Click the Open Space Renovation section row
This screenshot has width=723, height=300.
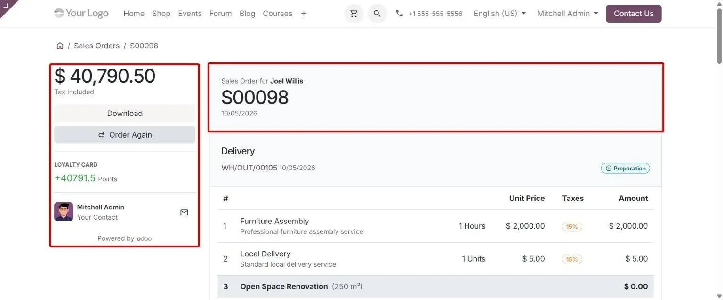(435, 286)
